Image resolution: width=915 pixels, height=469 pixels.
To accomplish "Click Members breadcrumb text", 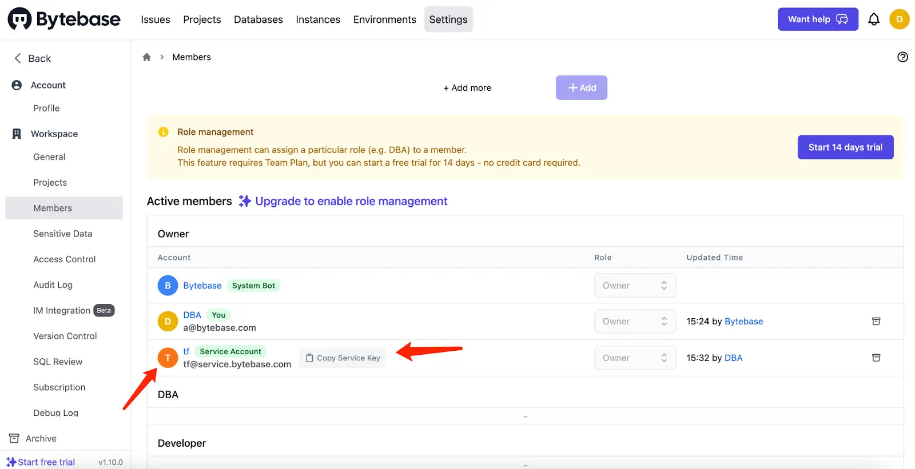I will click(192, 57).
